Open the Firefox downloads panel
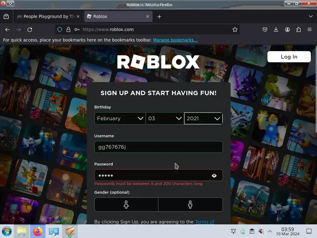The image size is (317, 238). pyautogui.click(x=276, y=29)
